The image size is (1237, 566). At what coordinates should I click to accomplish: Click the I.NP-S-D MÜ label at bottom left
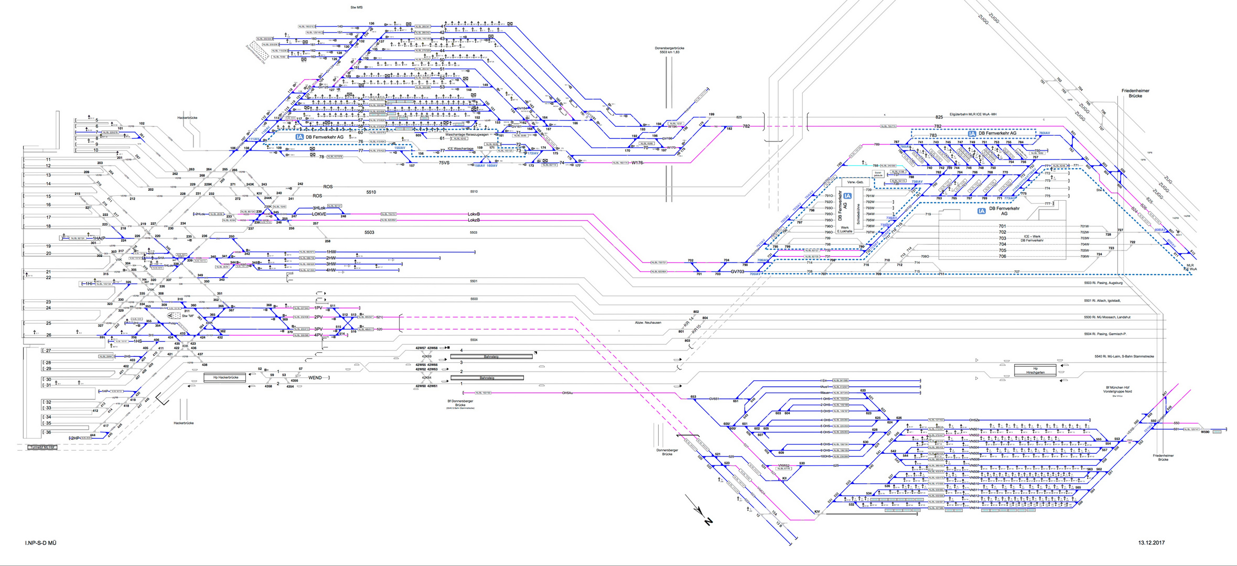point(40,543)
